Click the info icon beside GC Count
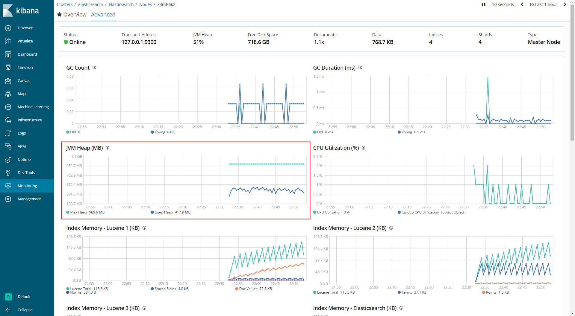Viewport: 575px width, 316px height. coord(94,68)
